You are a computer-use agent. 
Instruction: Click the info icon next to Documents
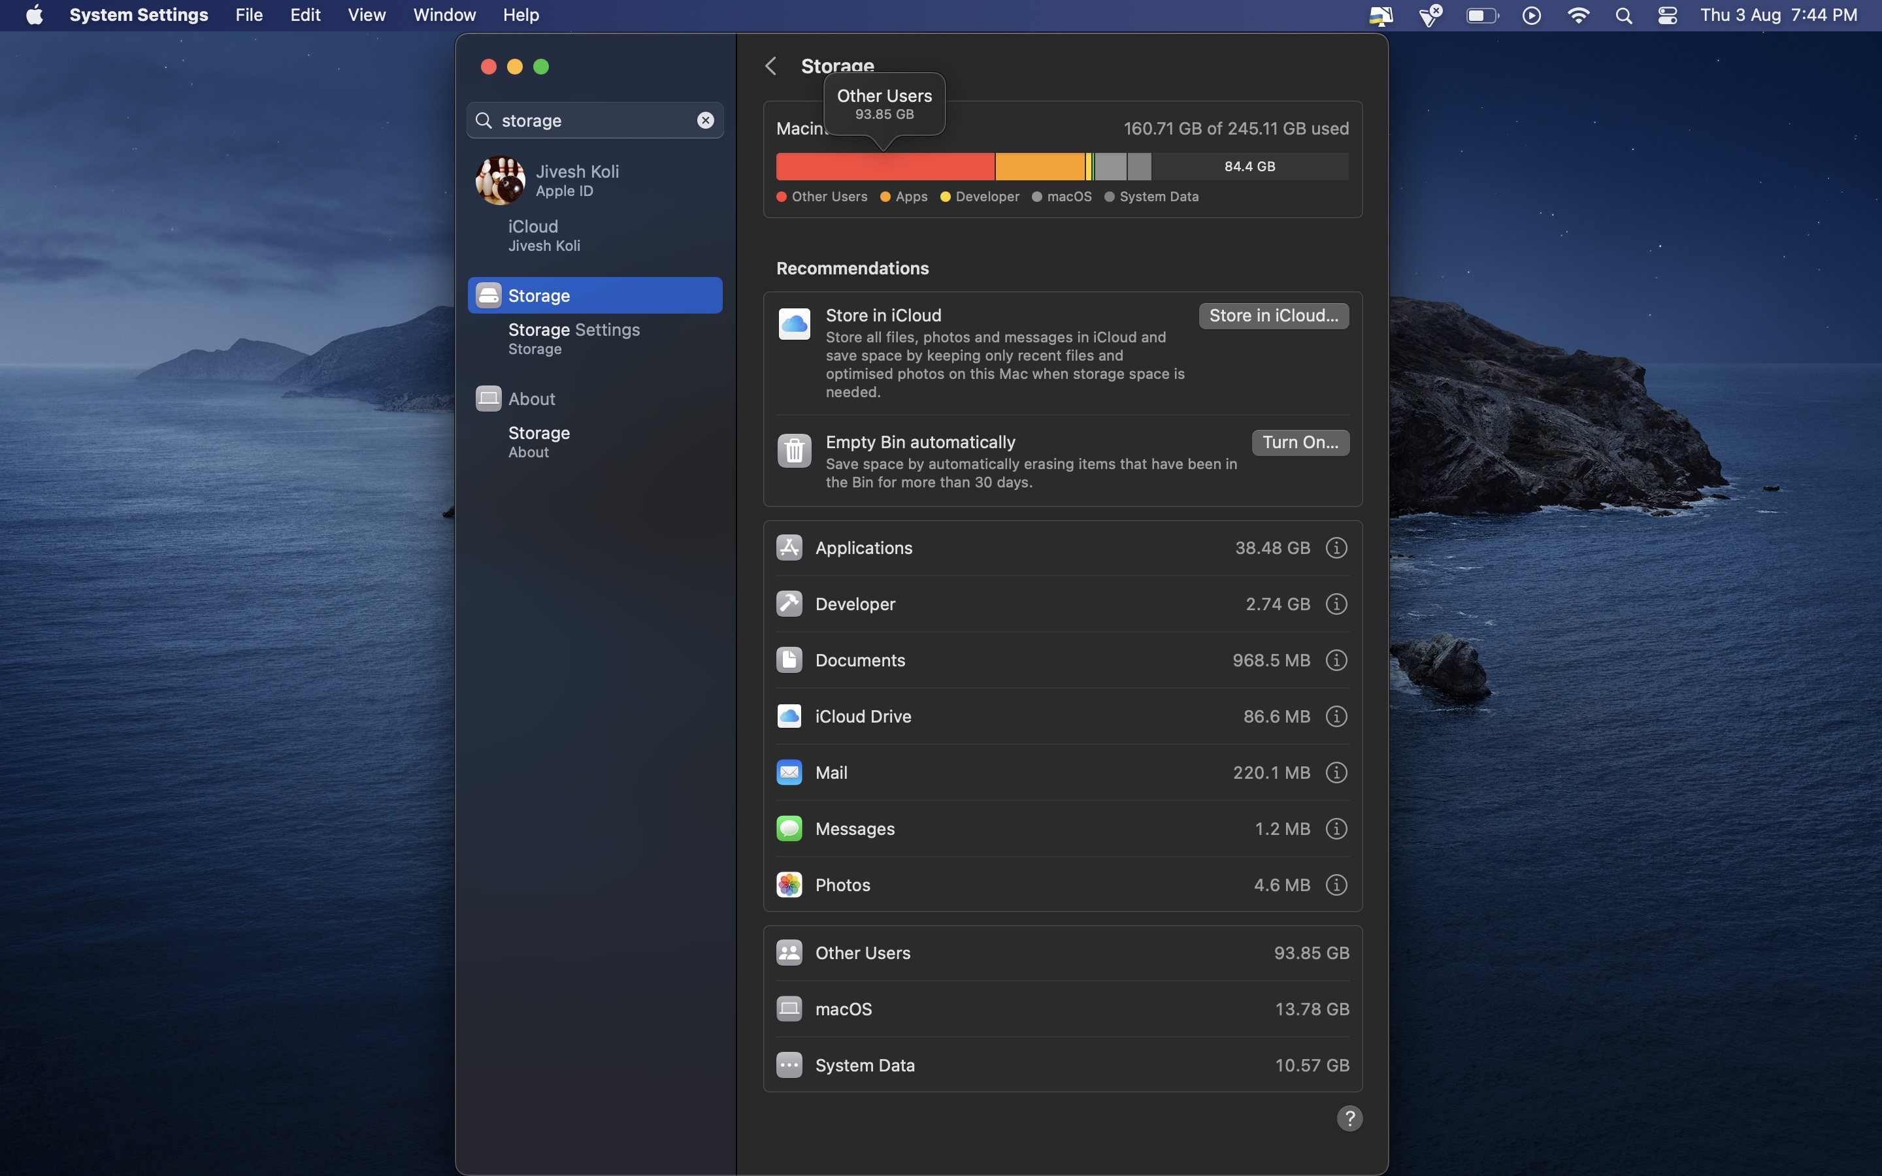pyautogui.click(x=1336, y=661)
